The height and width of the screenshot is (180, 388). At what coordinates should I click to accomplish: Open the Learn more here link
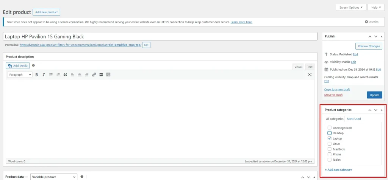pos(241,22)
